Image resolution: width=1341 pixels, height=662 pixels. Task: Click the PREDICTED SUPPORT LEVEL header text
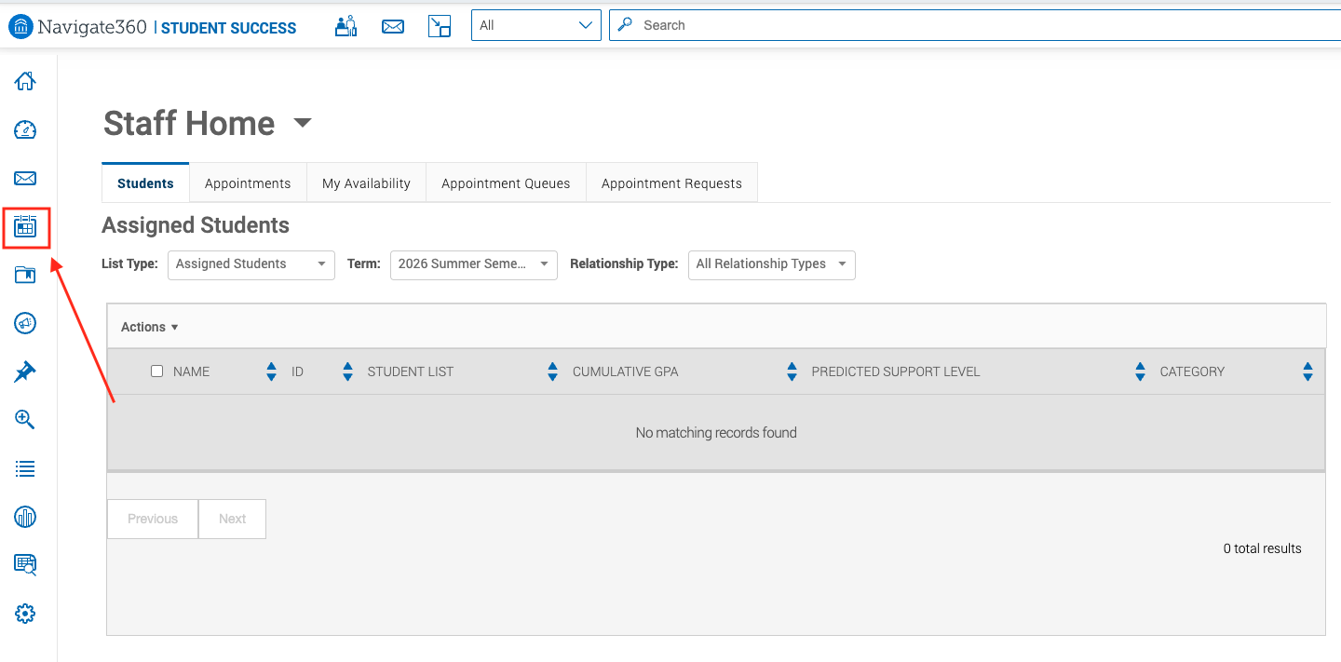click(896, 372)
